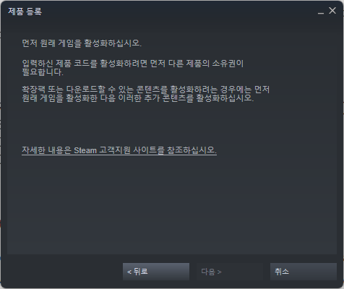344x289 pixels.
Task: Click the line ending '추가 콘텐츠를 활성화하십시오'
Action: tap(138, 98)
